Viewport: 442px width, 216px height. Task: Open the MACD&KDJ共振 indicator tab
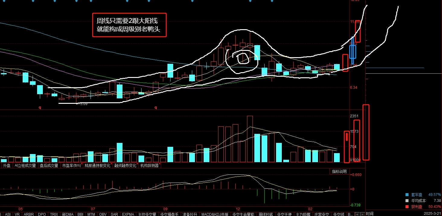tap(215, 214)
